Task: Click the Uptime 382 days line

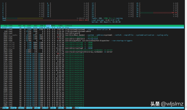Action: coord(106,22)
